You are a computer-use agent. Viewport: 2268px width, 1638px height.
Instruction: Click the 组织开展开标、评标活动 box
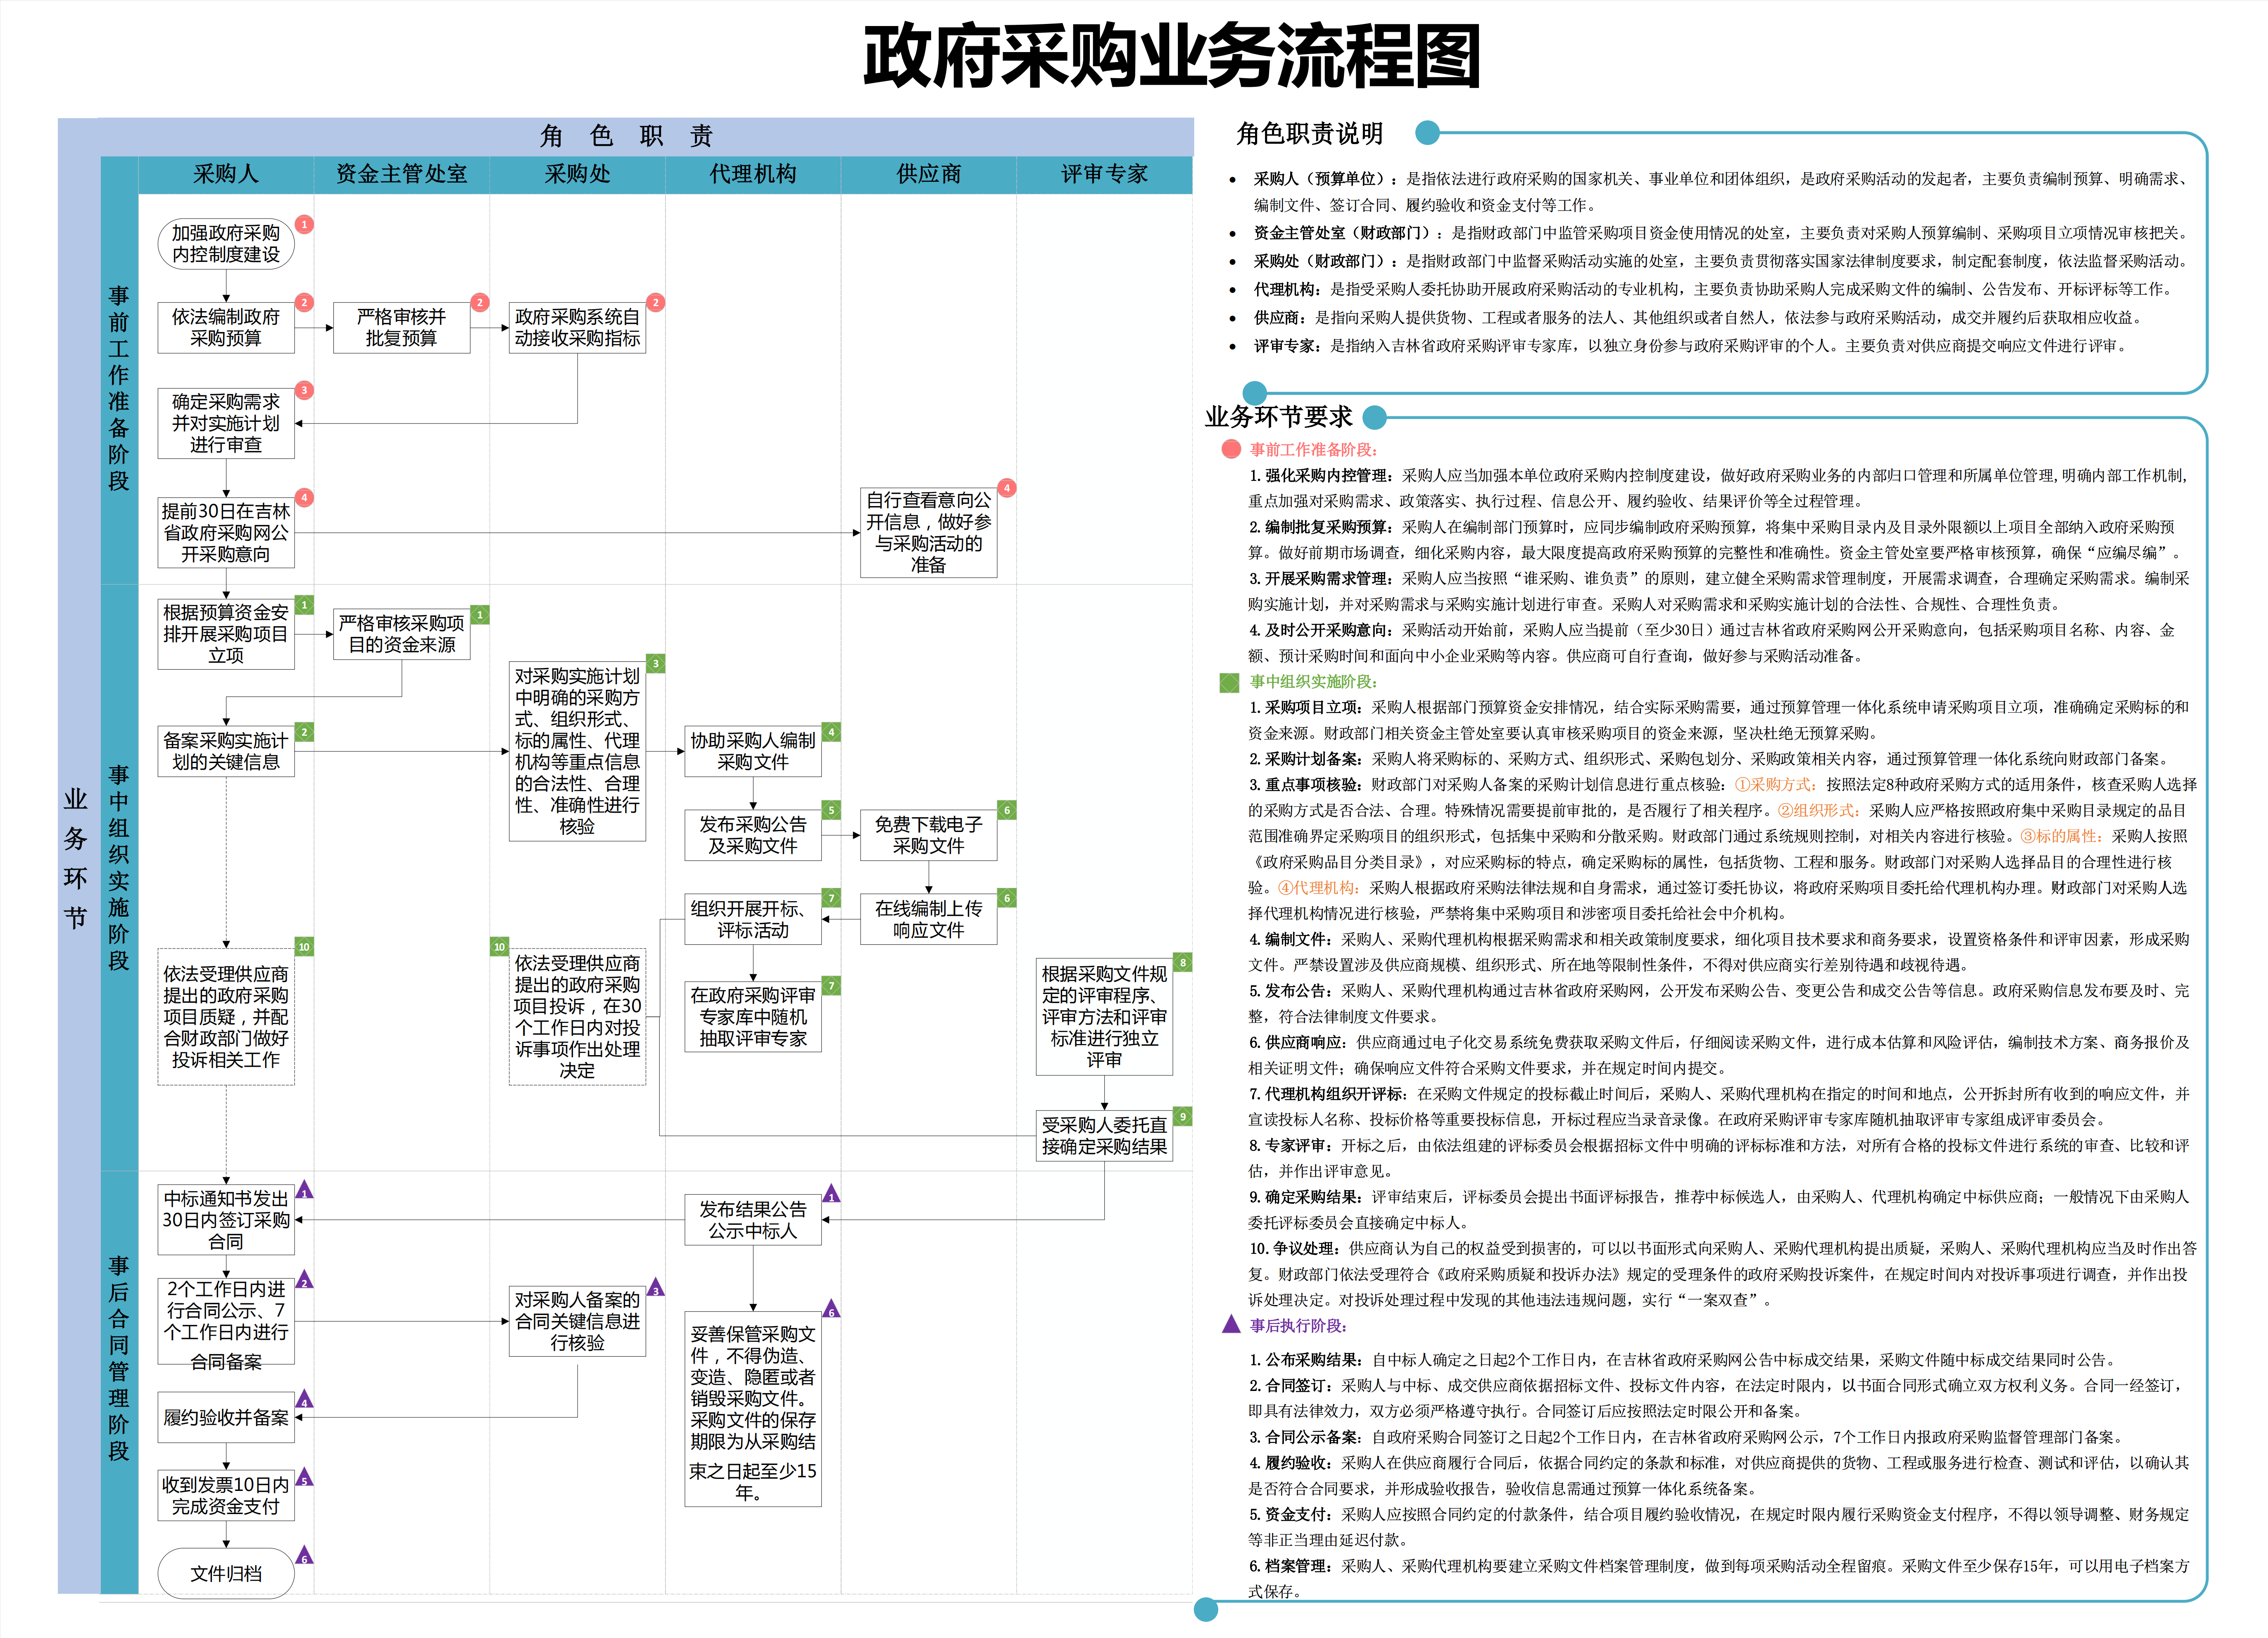point(753,919)
